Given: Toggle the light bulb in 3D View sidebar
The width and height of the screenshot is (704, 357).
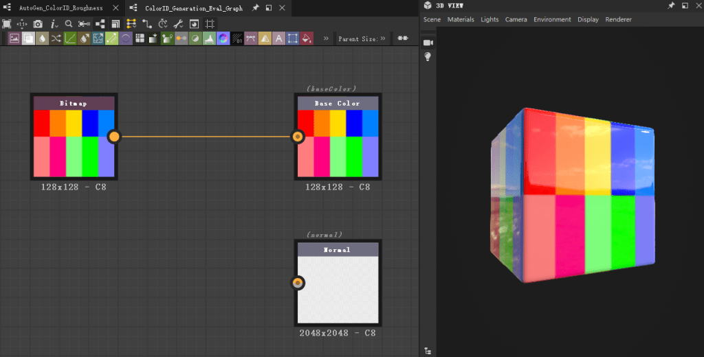Looking at the screenshot, I should (428, 57).
